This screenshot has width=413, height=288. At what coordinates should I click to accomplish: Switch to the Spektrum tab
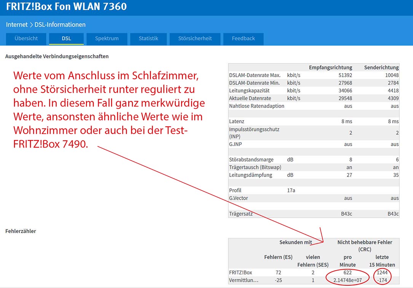107,38
